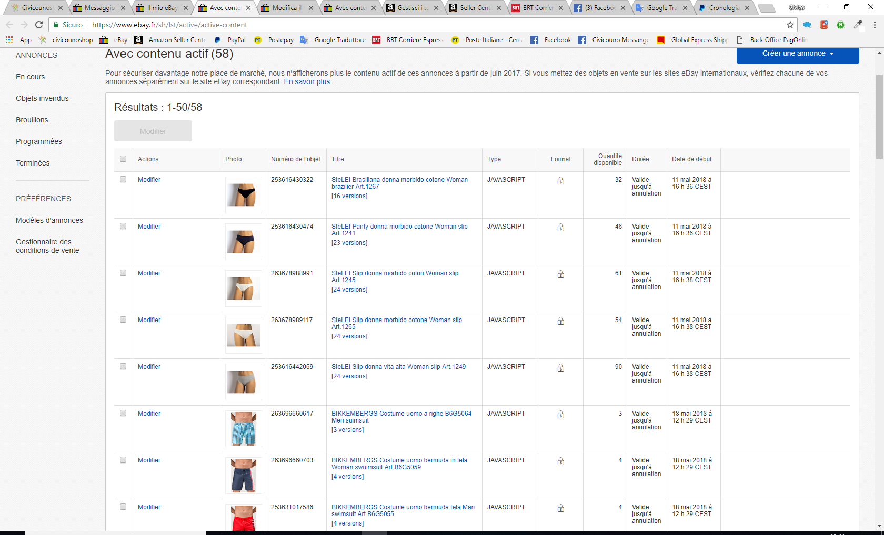The height and width of the screenshot is (535, 884).
Task: Select checkbox for item 263678989117
Action: coord(123,320)
